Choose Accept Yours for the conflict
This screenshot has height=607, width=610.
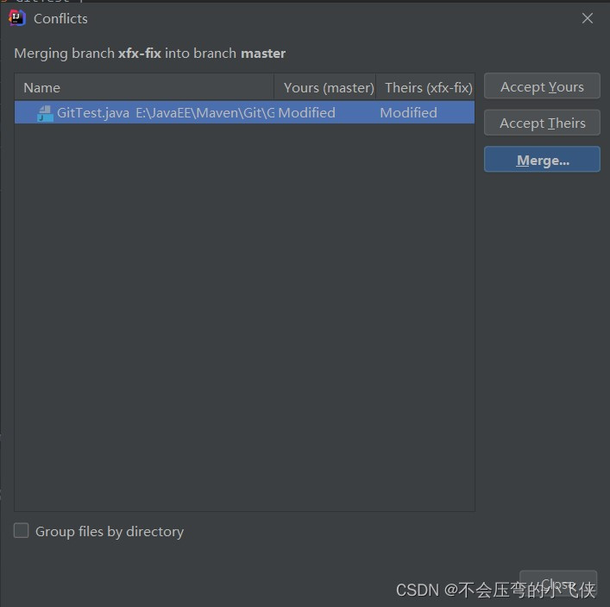pos(542,86)
